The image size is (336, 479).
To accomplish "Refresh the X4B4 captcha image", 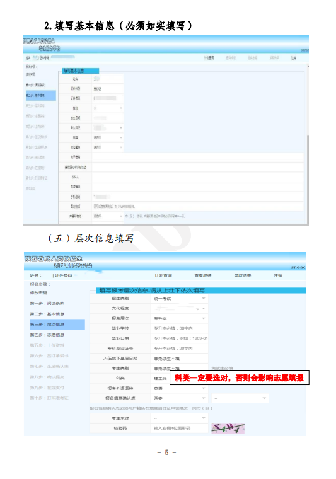I will [x=228, y=429].
